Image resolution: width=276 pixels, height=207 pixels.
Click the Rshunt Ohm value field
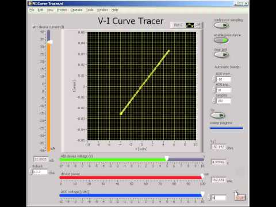40,172
